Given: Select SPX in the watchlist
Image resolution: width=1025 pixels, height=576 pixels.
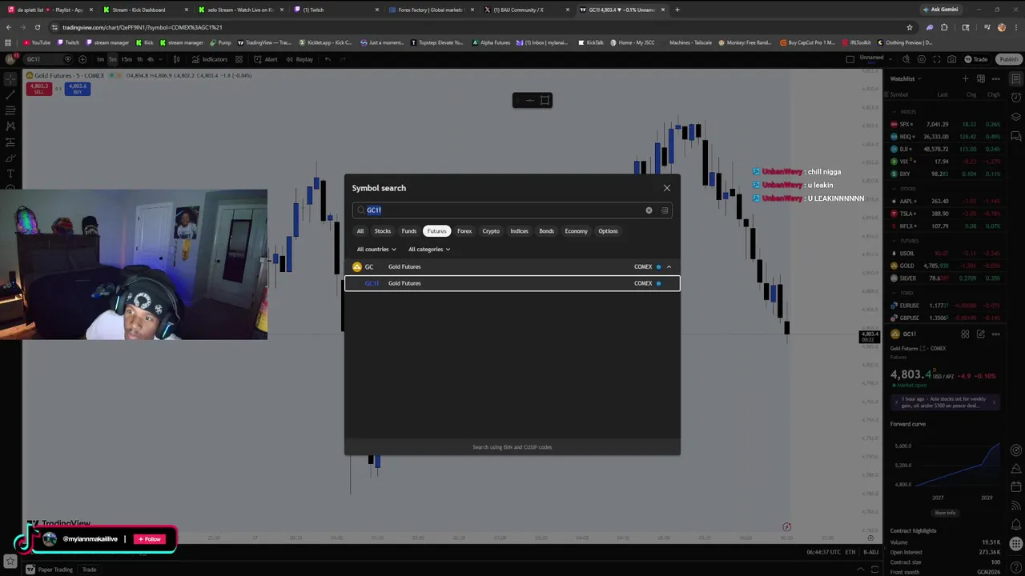Looking at the screenshot, I should pos(947,124).
